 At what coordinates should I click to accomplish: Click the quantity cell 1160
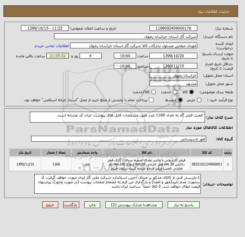56,164
